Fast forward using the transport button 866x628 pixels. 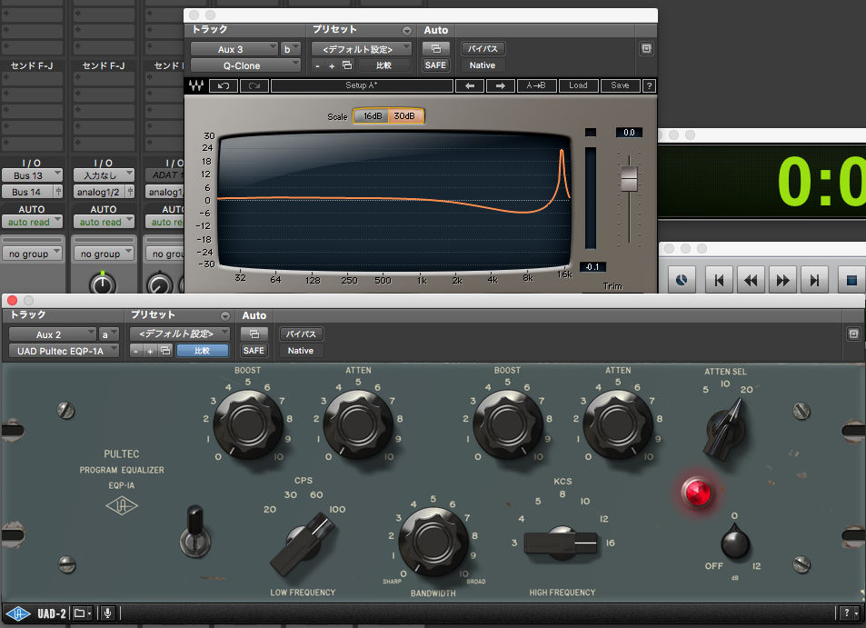point(782,281)
